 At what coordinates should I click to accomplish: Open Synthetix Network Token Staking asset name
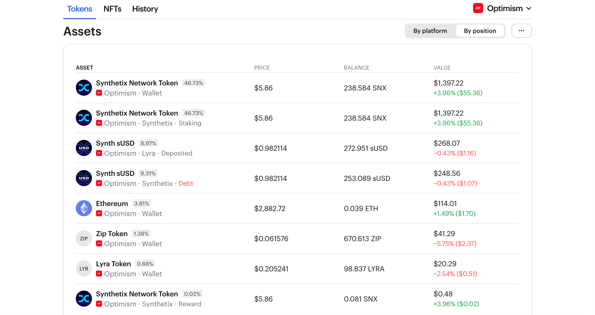137,113
